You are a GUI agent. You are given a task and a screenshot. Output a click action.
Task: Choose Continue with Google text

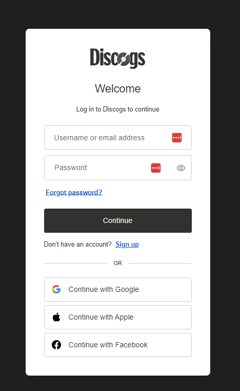104,289
